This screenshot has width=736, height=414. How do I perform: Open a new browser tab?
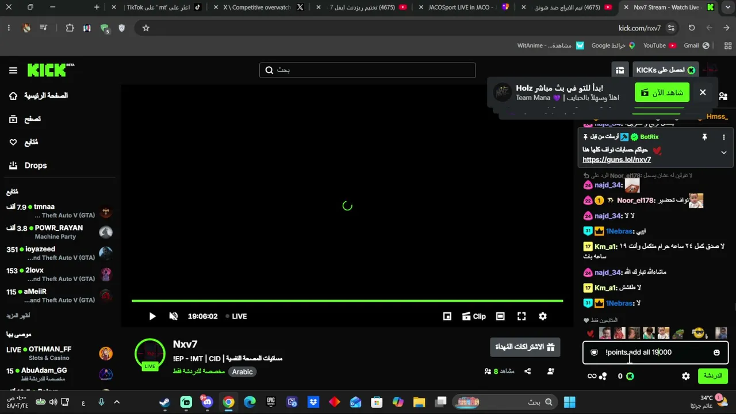(97, 7)
